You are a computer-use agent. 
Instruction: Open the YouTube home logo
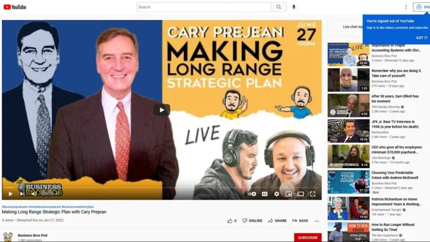point(15,7)
